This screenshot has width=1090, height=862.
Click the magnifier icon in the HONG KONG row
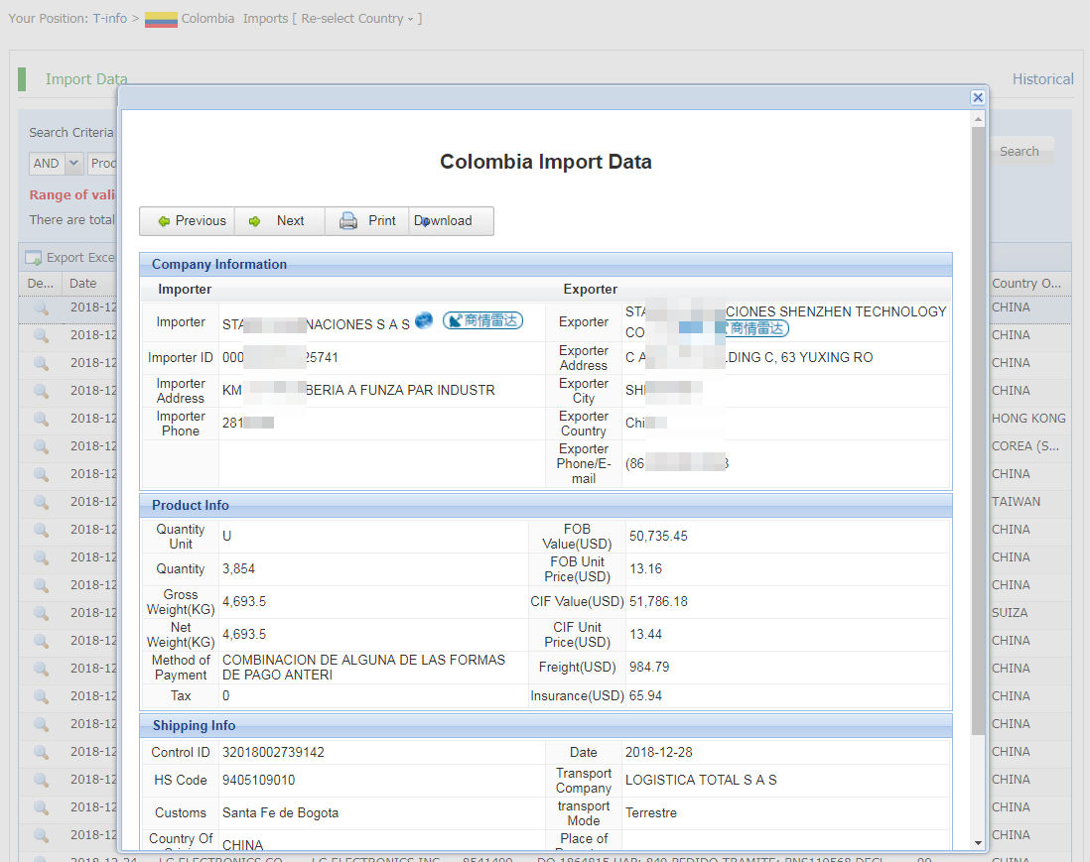pyautogui.click(x=41, y=419)
